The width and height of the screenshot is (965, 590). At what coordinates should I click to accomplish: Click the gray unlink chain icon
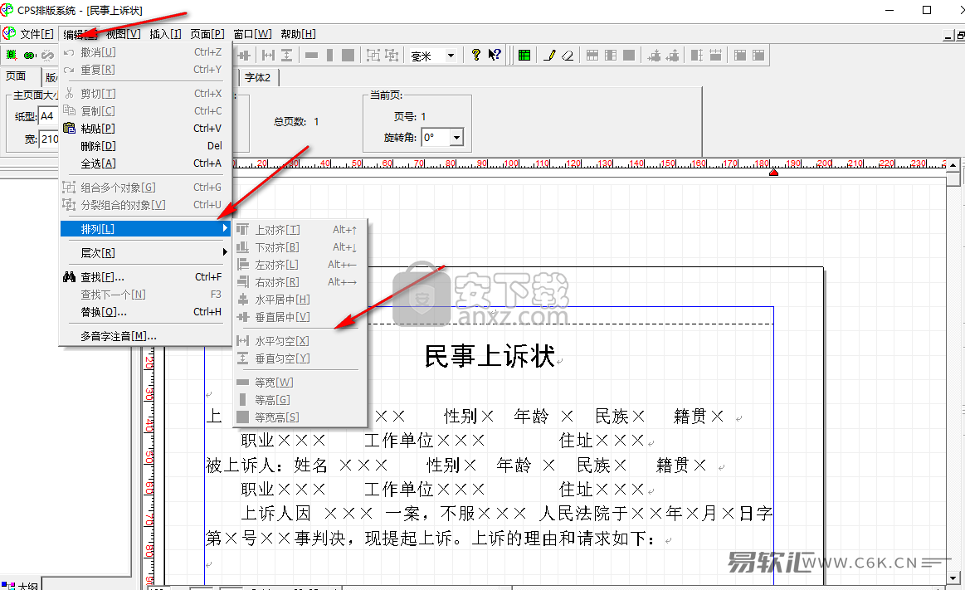coord(47,56)
